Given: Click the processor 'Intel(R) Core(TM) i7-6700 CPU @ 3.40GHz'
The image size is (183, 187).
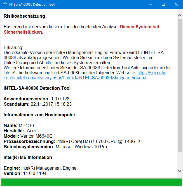Looking at the screenshot, I should (x=98, y=142).
